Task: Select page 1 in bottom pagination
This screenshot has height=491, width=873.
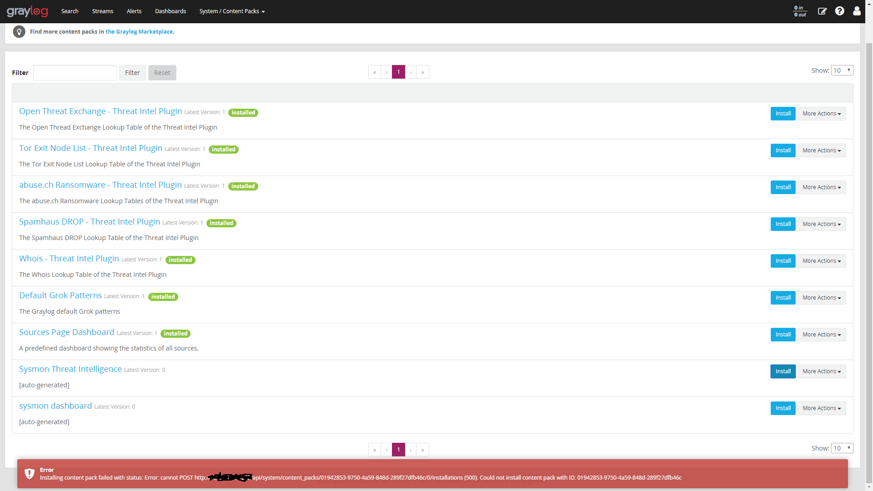Action: click(x=399, y=450)
